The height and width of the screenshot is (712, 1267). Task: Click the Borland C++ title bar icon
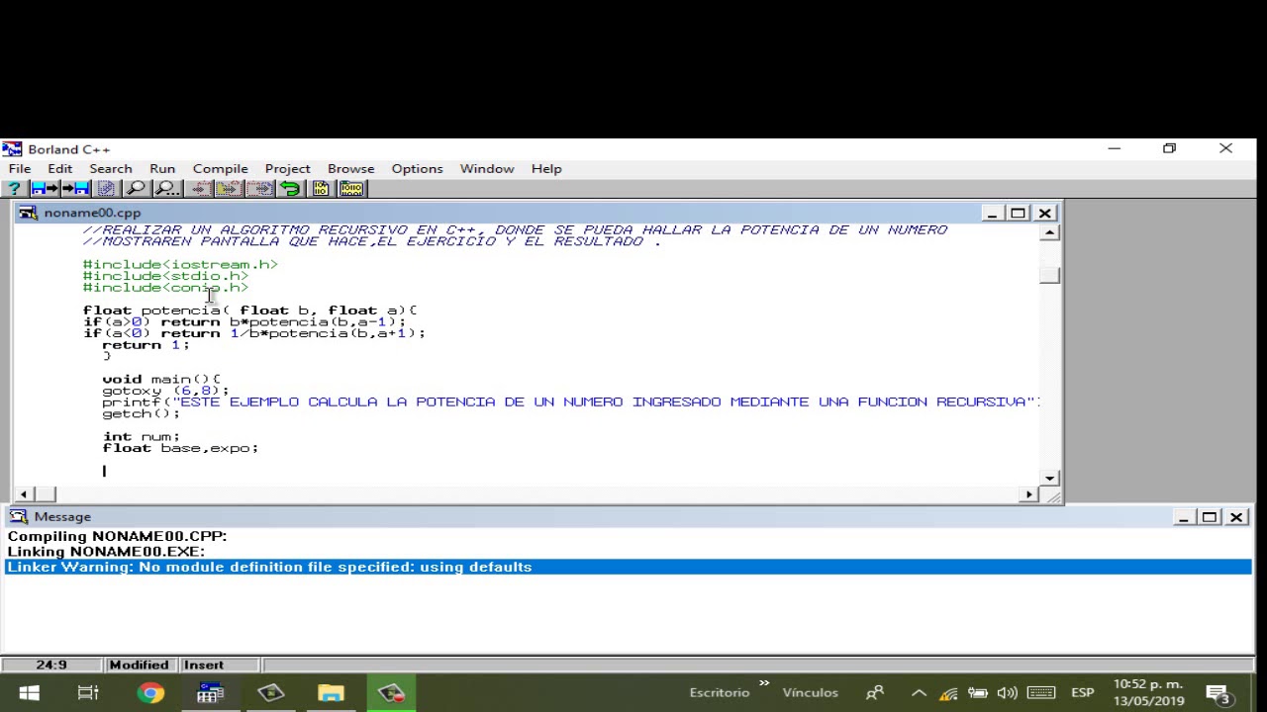[12, 149]
